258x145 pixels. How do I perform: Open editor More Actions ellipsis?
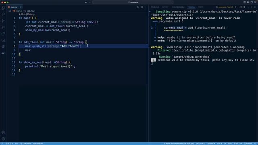pyautogui.click(x=145, y=7)
